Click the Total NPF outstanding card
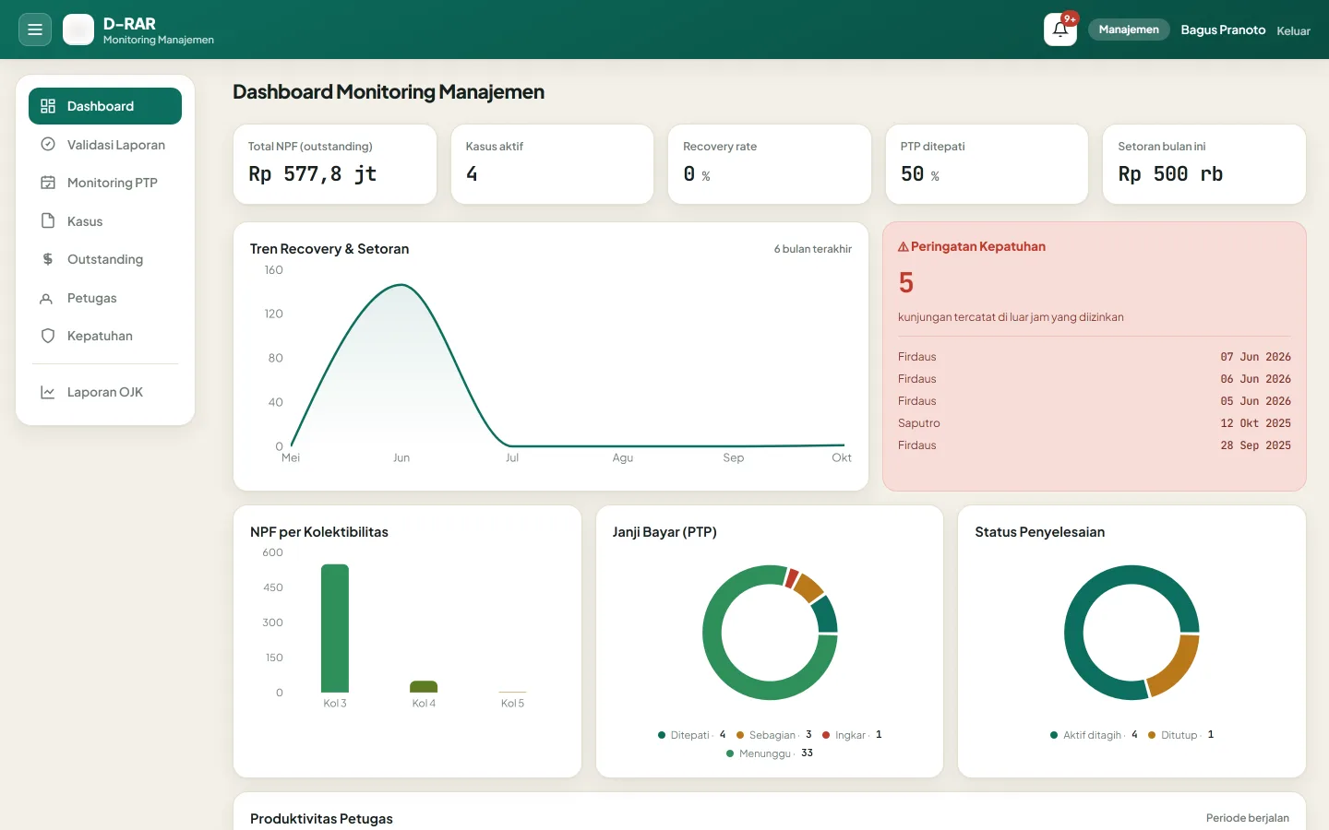The height and width of the screenshot is (830, 1329). point(335,164)
